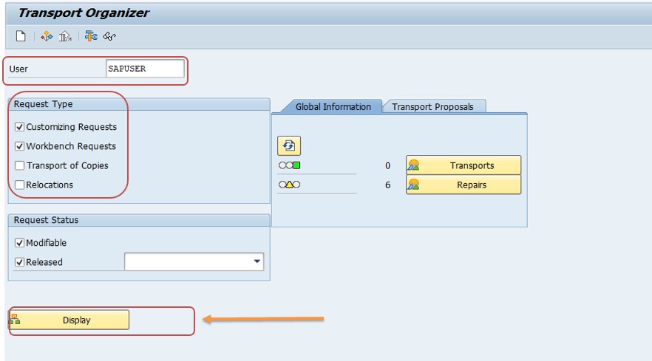The image size is (652, 361).
Task: Switch to the Transport Proposals tab
Action: (432, 107)
